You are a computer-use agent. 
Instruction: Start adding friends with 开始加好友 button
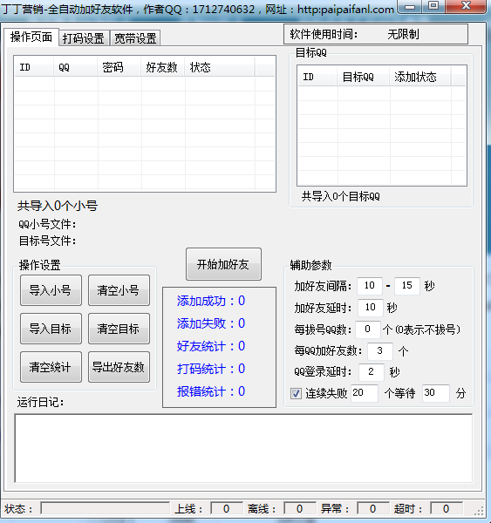click(x=223, y=264)
